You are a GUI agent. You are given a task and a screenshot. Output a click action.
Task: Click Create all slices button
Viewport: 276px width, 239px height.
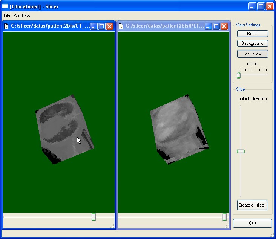[252, 205]
